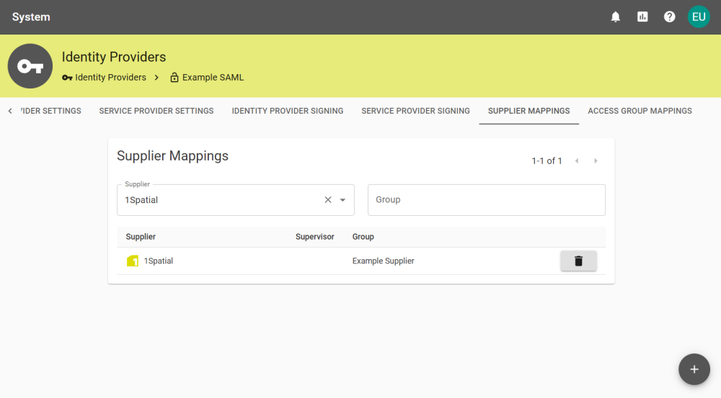Select the 1Spatial table row text
This screenshot has width=721, height=398.
point(158,261)
